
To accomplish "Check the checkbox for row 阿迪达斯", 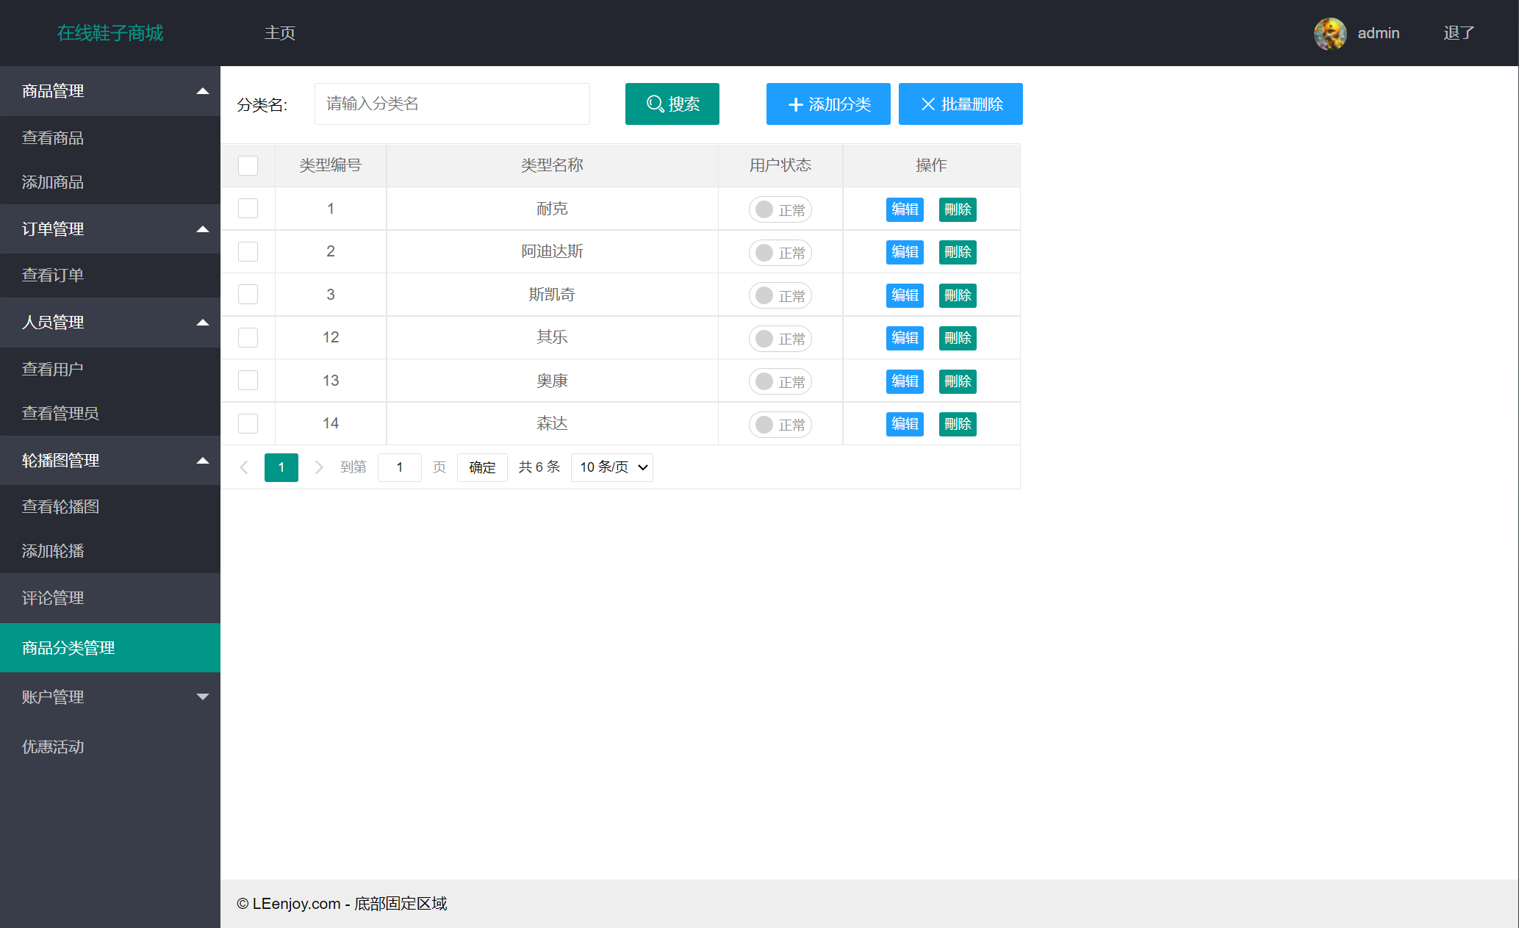I will click(x=248, y=251).
